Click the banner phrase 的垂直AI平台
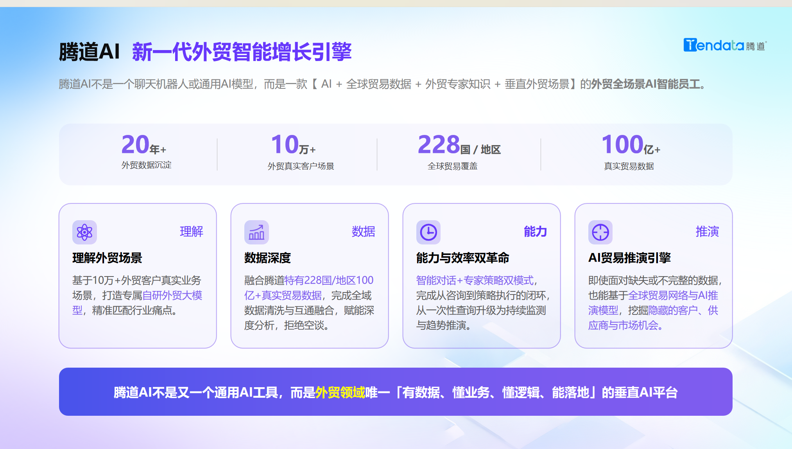Image resolution: width=792 pixels, height=449 pixels. coord(640,392)
